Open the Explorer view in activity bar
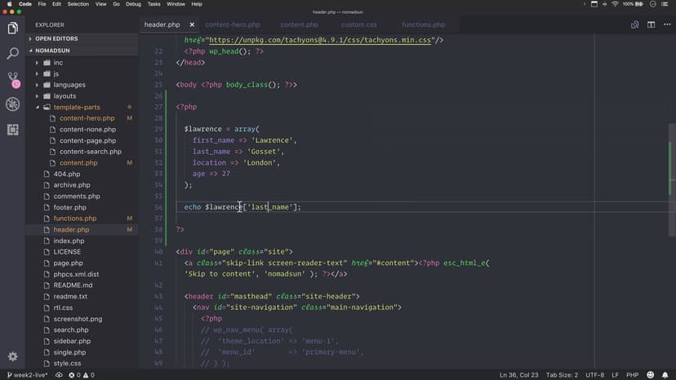676x380 pixels. (x=12, y=29)
